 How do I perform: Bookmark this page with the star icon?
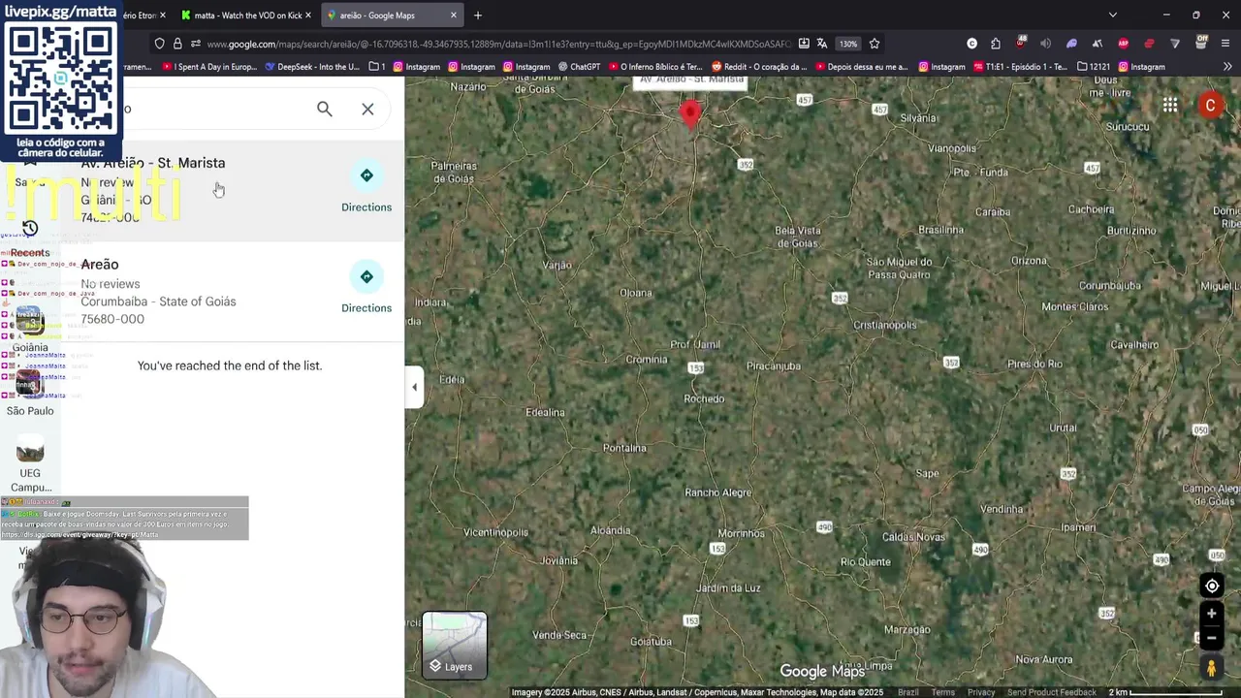(875, 44)
